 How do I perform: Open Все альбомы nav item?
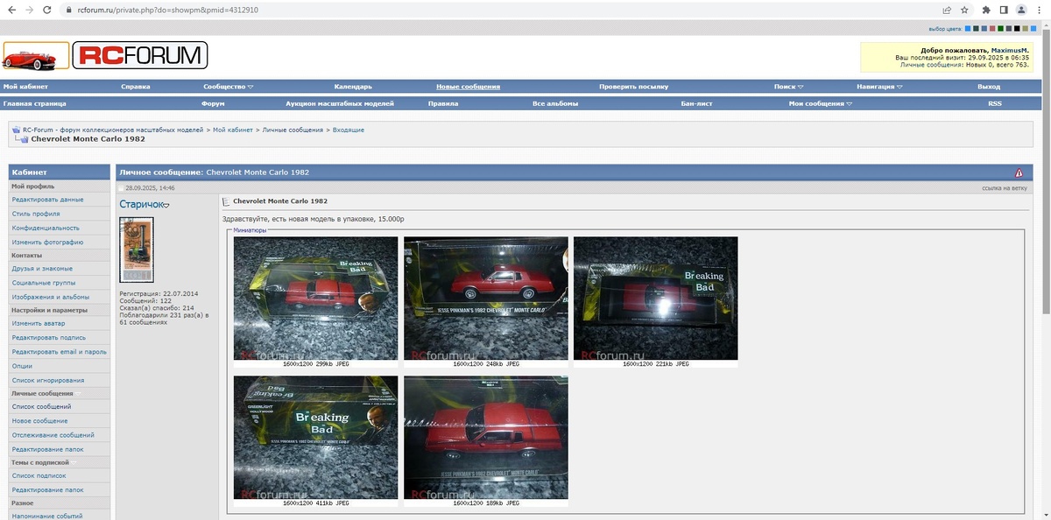[555, 103]
